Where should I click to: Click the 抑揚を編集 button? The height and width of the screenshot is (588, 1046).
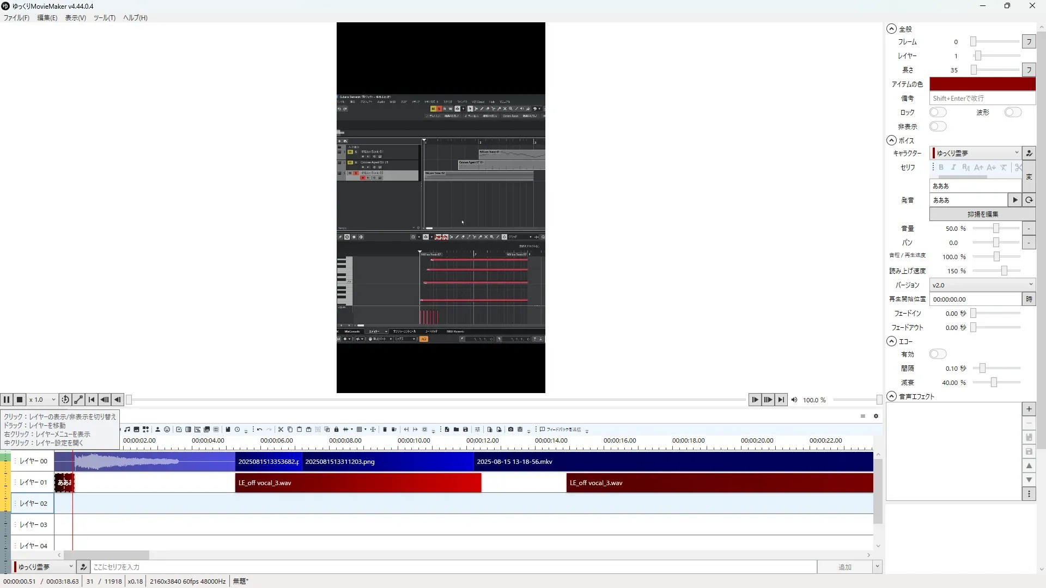coord(982,214)
